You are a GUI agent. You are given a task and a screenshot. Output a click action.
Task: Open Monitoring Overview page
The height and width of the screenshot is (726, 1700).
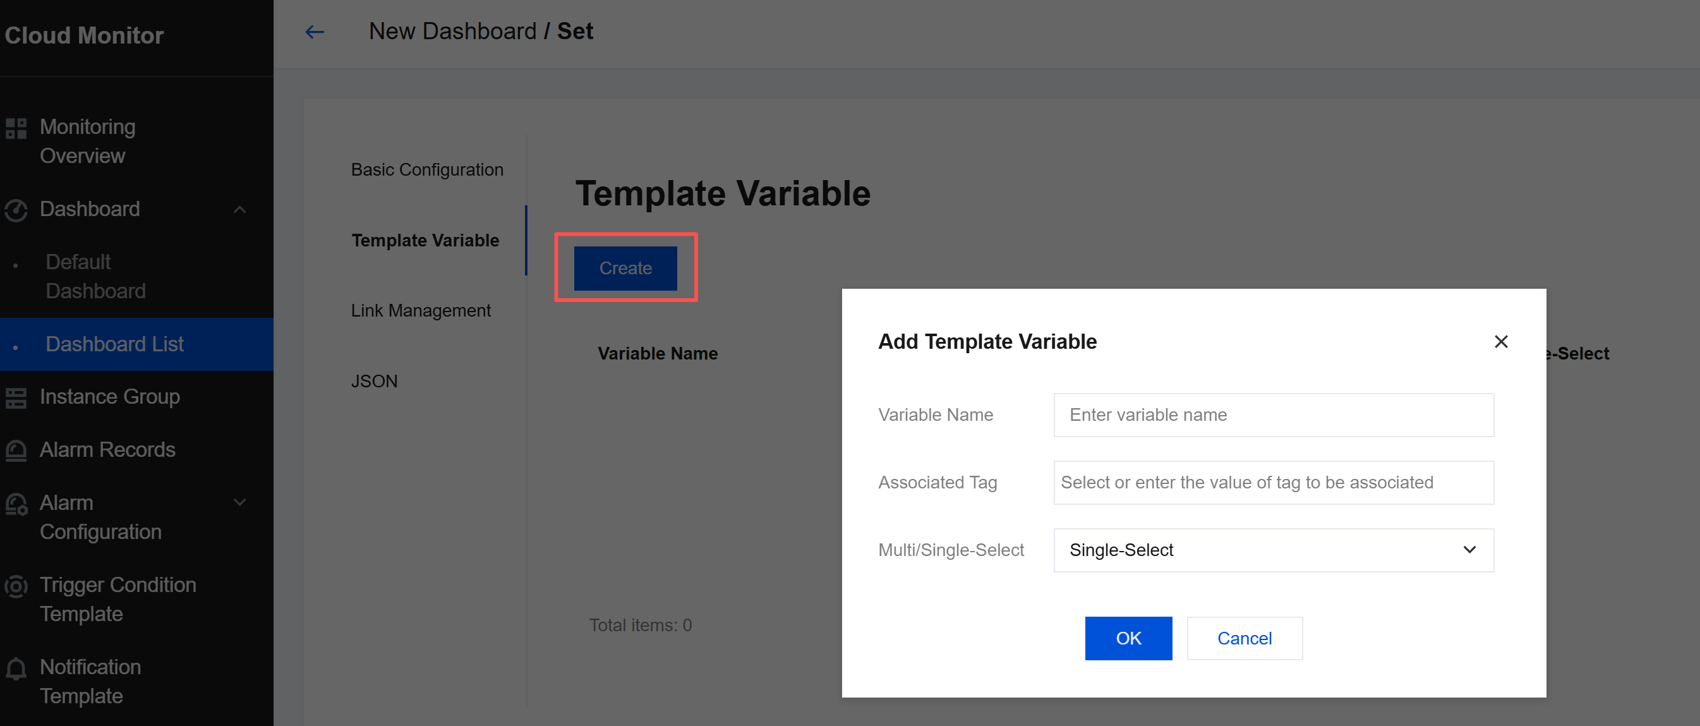tap(87, 142)
